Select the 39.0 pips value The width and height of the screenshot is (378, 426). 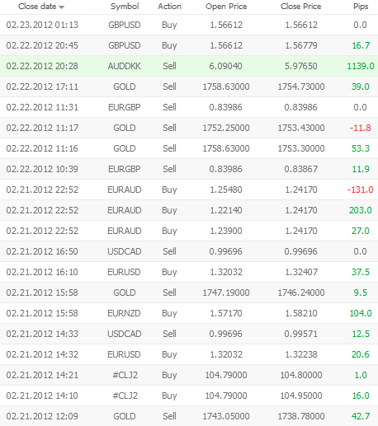[x=361, y=87]
